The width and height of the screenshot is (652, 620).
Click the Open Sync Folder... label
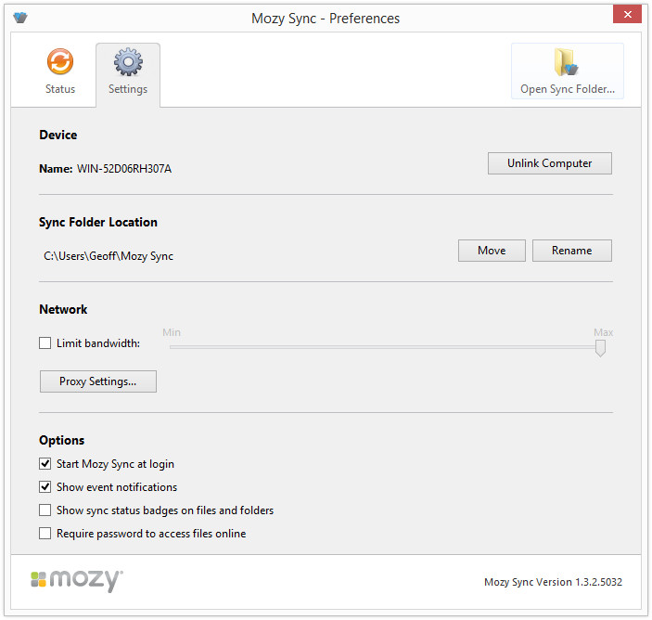coord(568,89)
